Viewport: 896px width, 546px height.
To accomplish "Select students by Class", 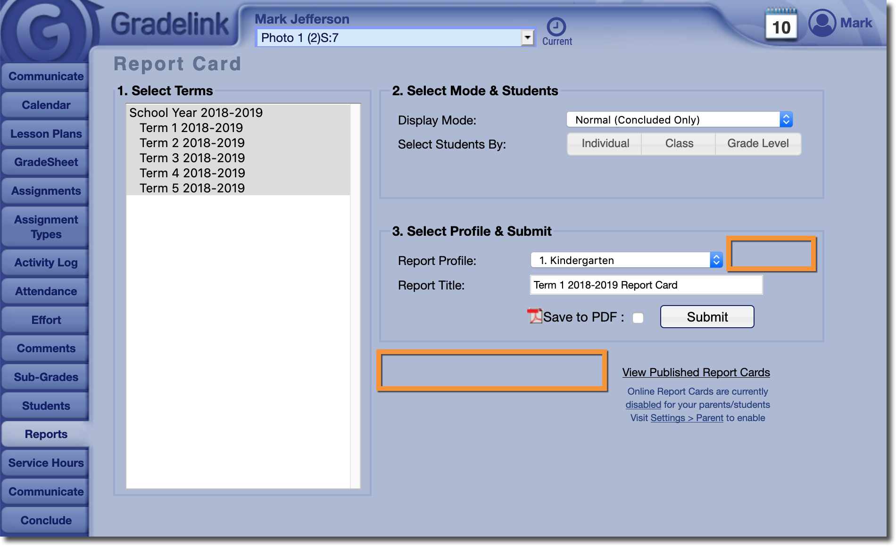I will [679, 143].
